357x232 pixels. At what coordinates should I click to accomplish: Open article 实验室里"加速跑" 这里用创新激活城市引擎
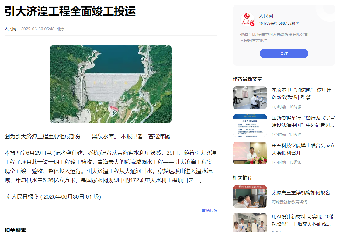click(x=301, y=94)
